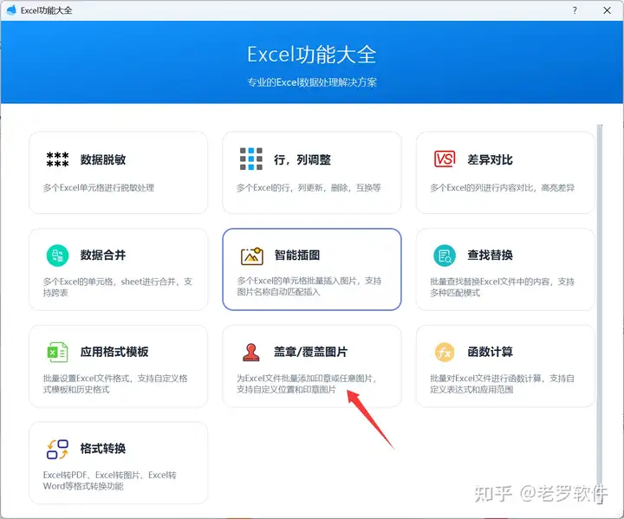Click the app logo in title bar

11,10
